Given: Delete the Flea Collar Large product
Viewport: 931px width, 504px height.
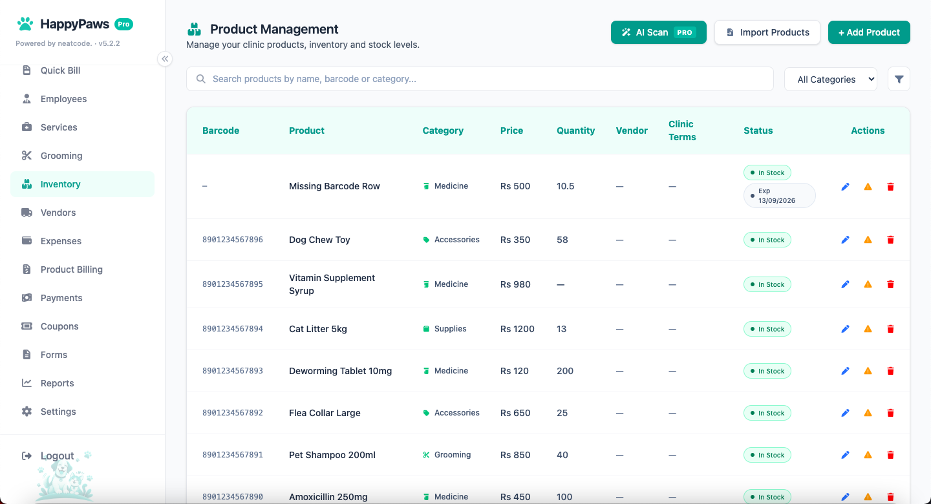Looking at the screenshot, I should click(890, 413).
